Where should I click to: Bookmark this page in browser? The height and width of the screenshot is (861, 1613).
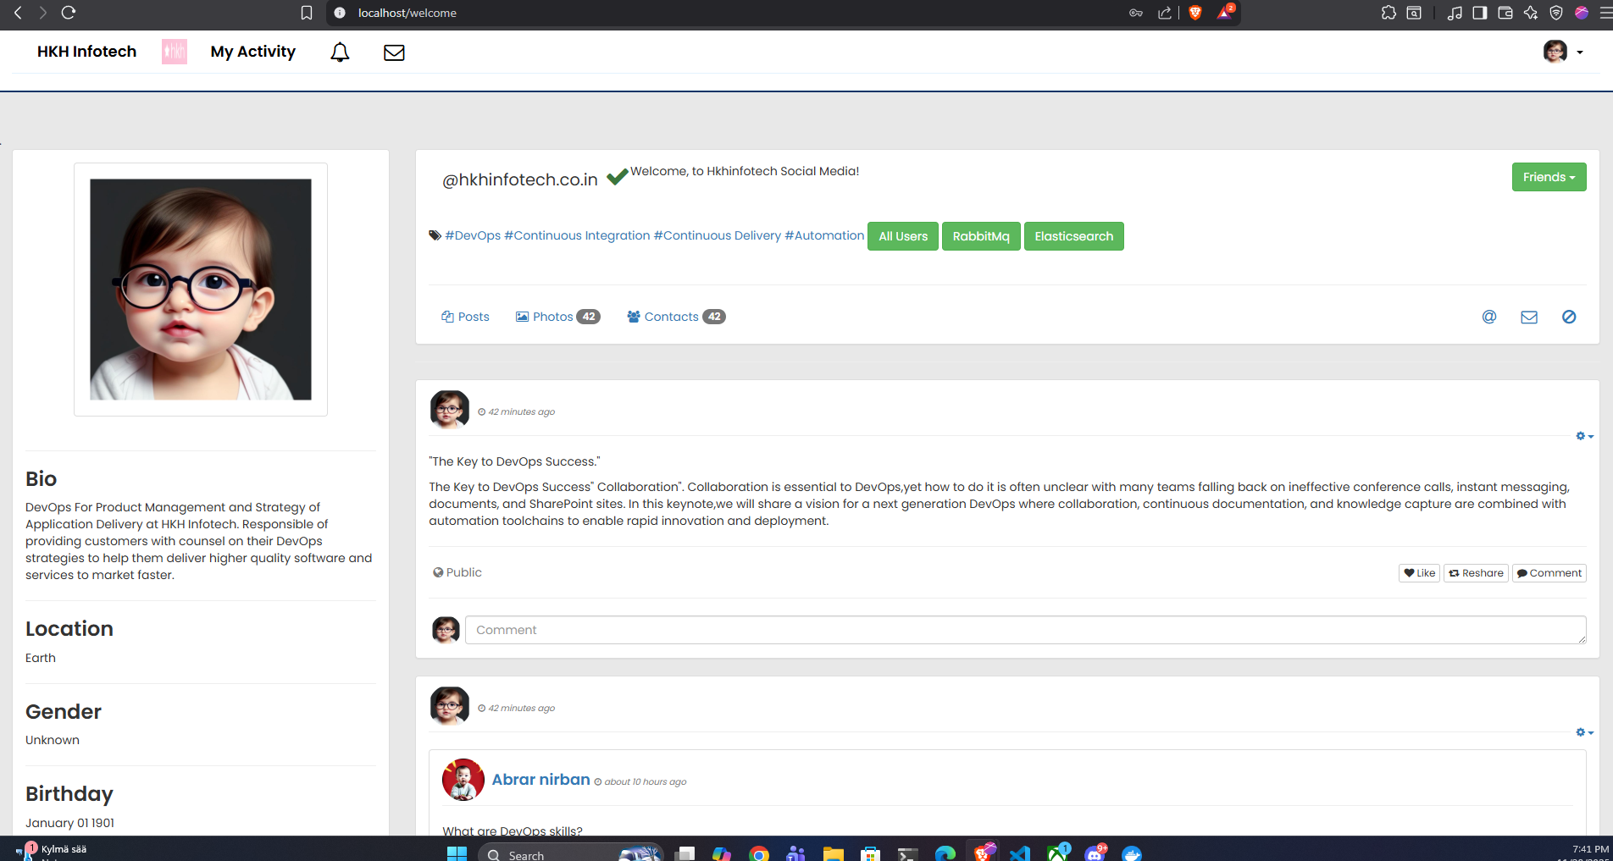tap(307, 13)
